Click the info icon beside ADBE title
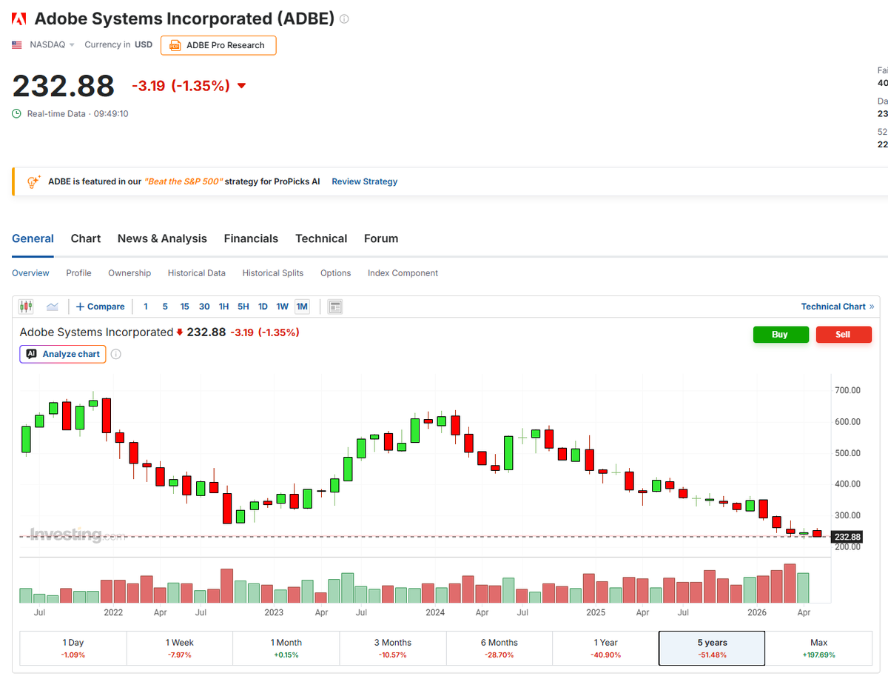The image size is (888, 679). pyautogui.click(x=344, y=19)
